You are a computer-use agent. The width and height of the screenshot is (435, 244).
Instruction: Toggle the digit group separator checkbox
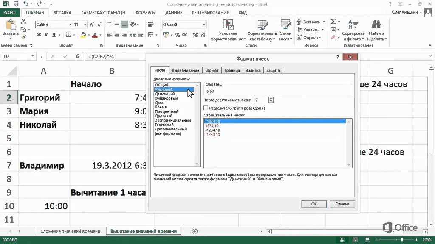click(x=206, y=108)
